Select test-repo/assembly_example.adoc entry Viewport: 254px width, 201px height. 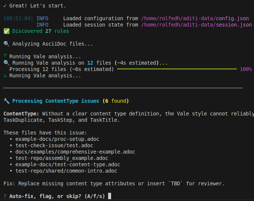(62, 158)
